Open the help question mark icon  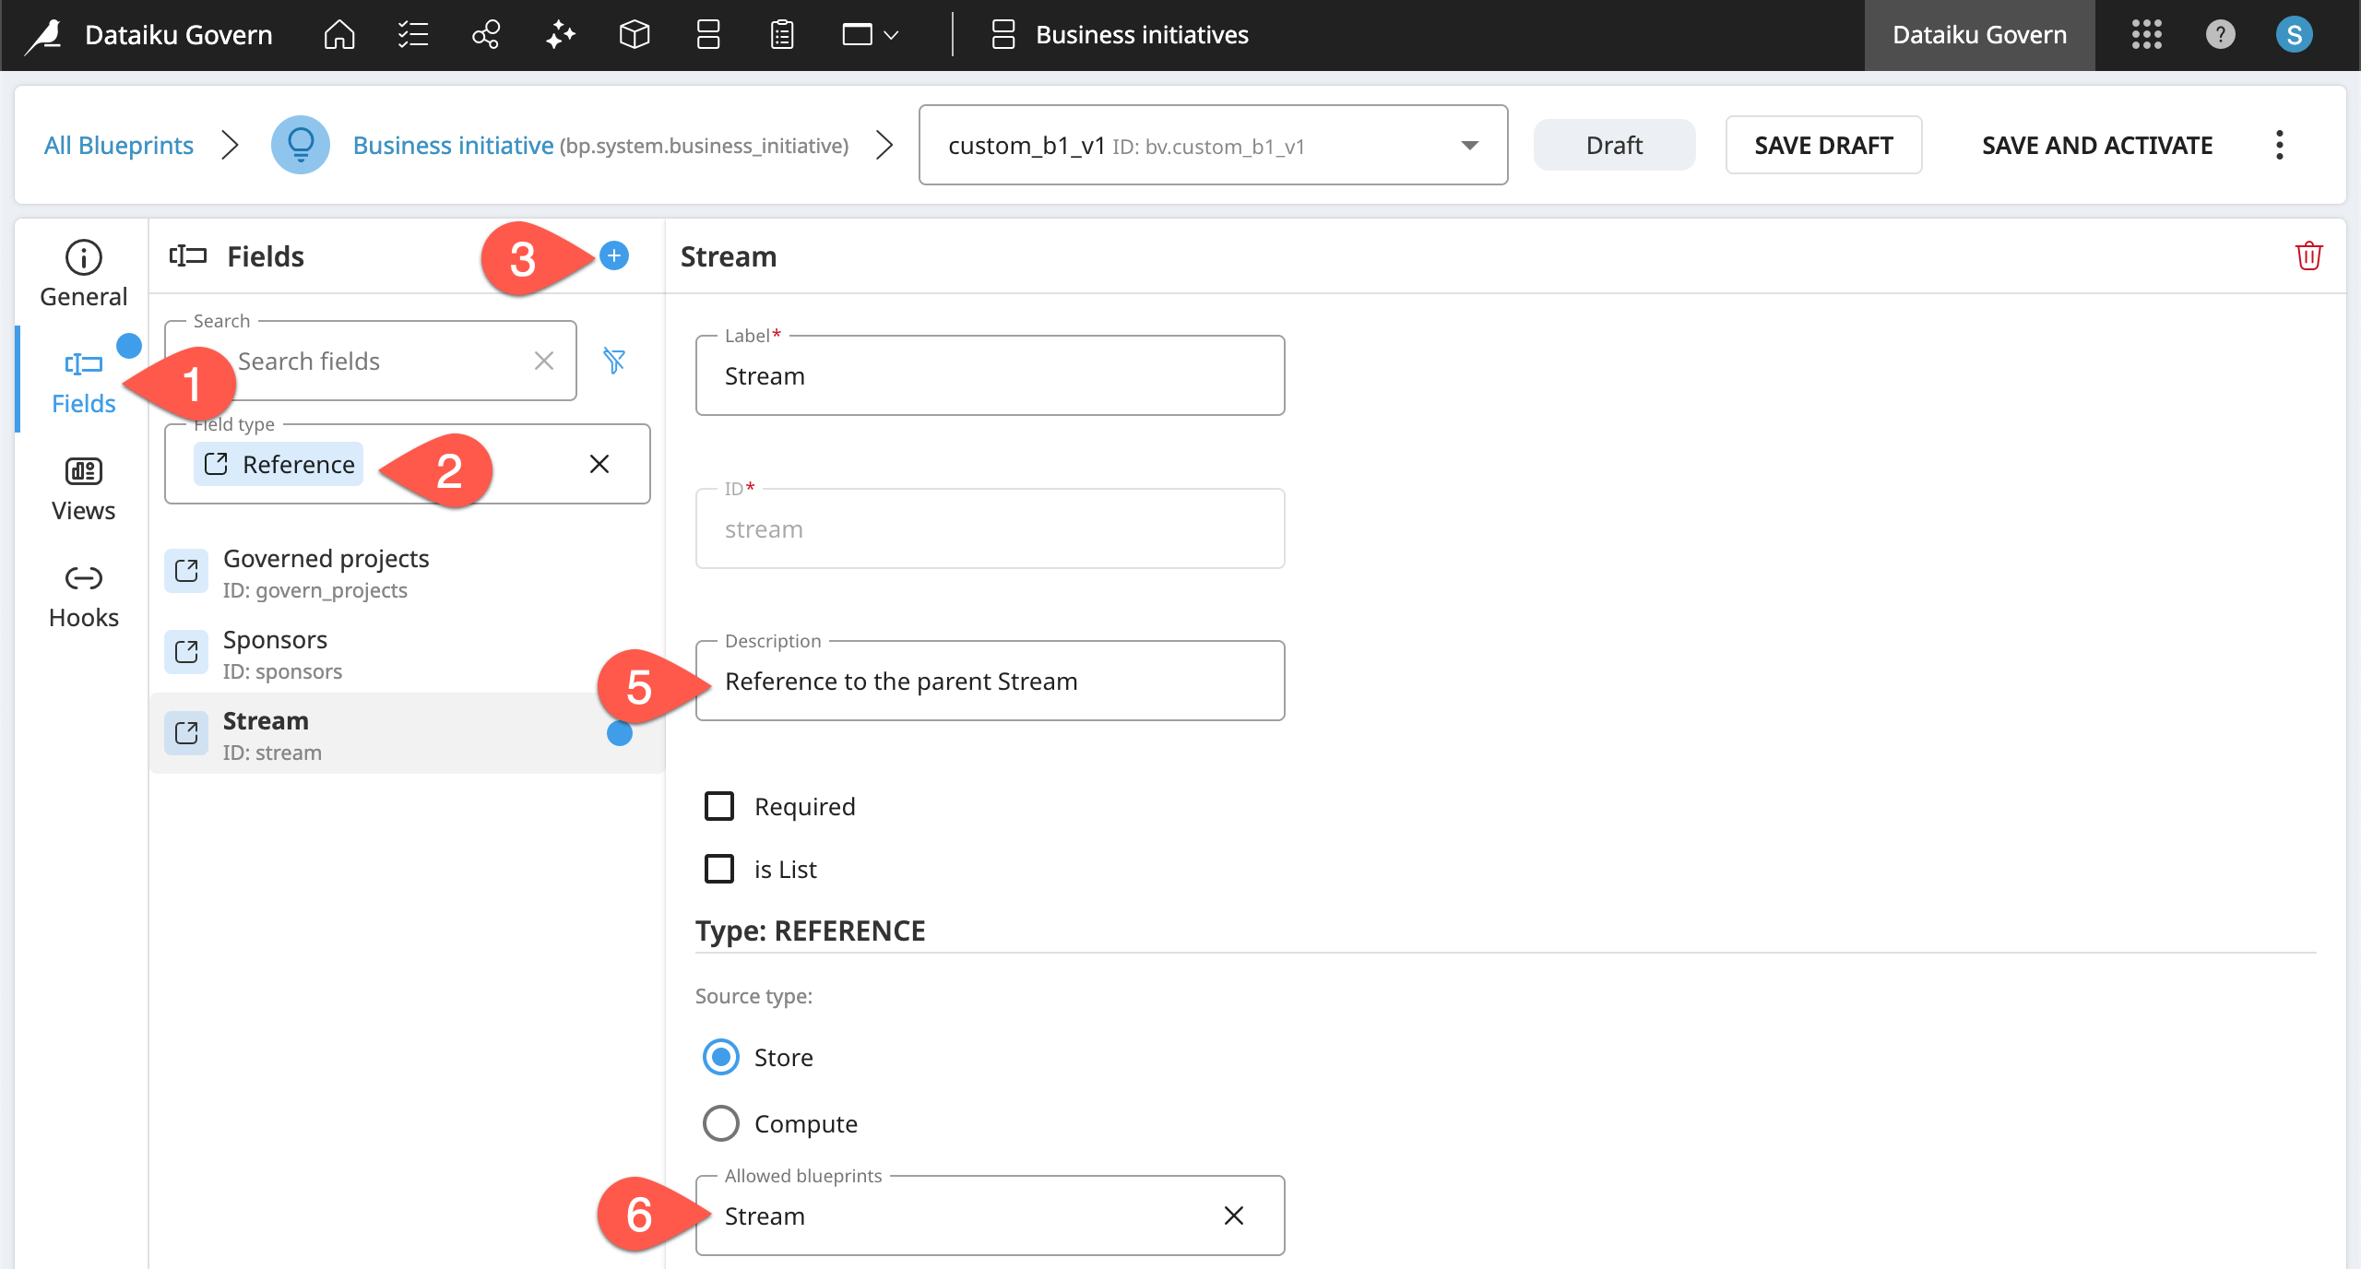coord(2220,35)
